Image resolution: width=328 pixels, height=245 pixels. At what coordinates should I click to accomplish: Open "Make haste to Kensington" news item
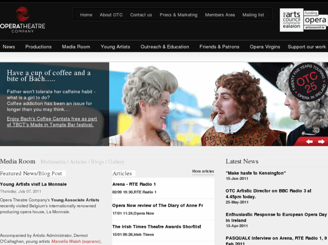click(x=256, y=173)
